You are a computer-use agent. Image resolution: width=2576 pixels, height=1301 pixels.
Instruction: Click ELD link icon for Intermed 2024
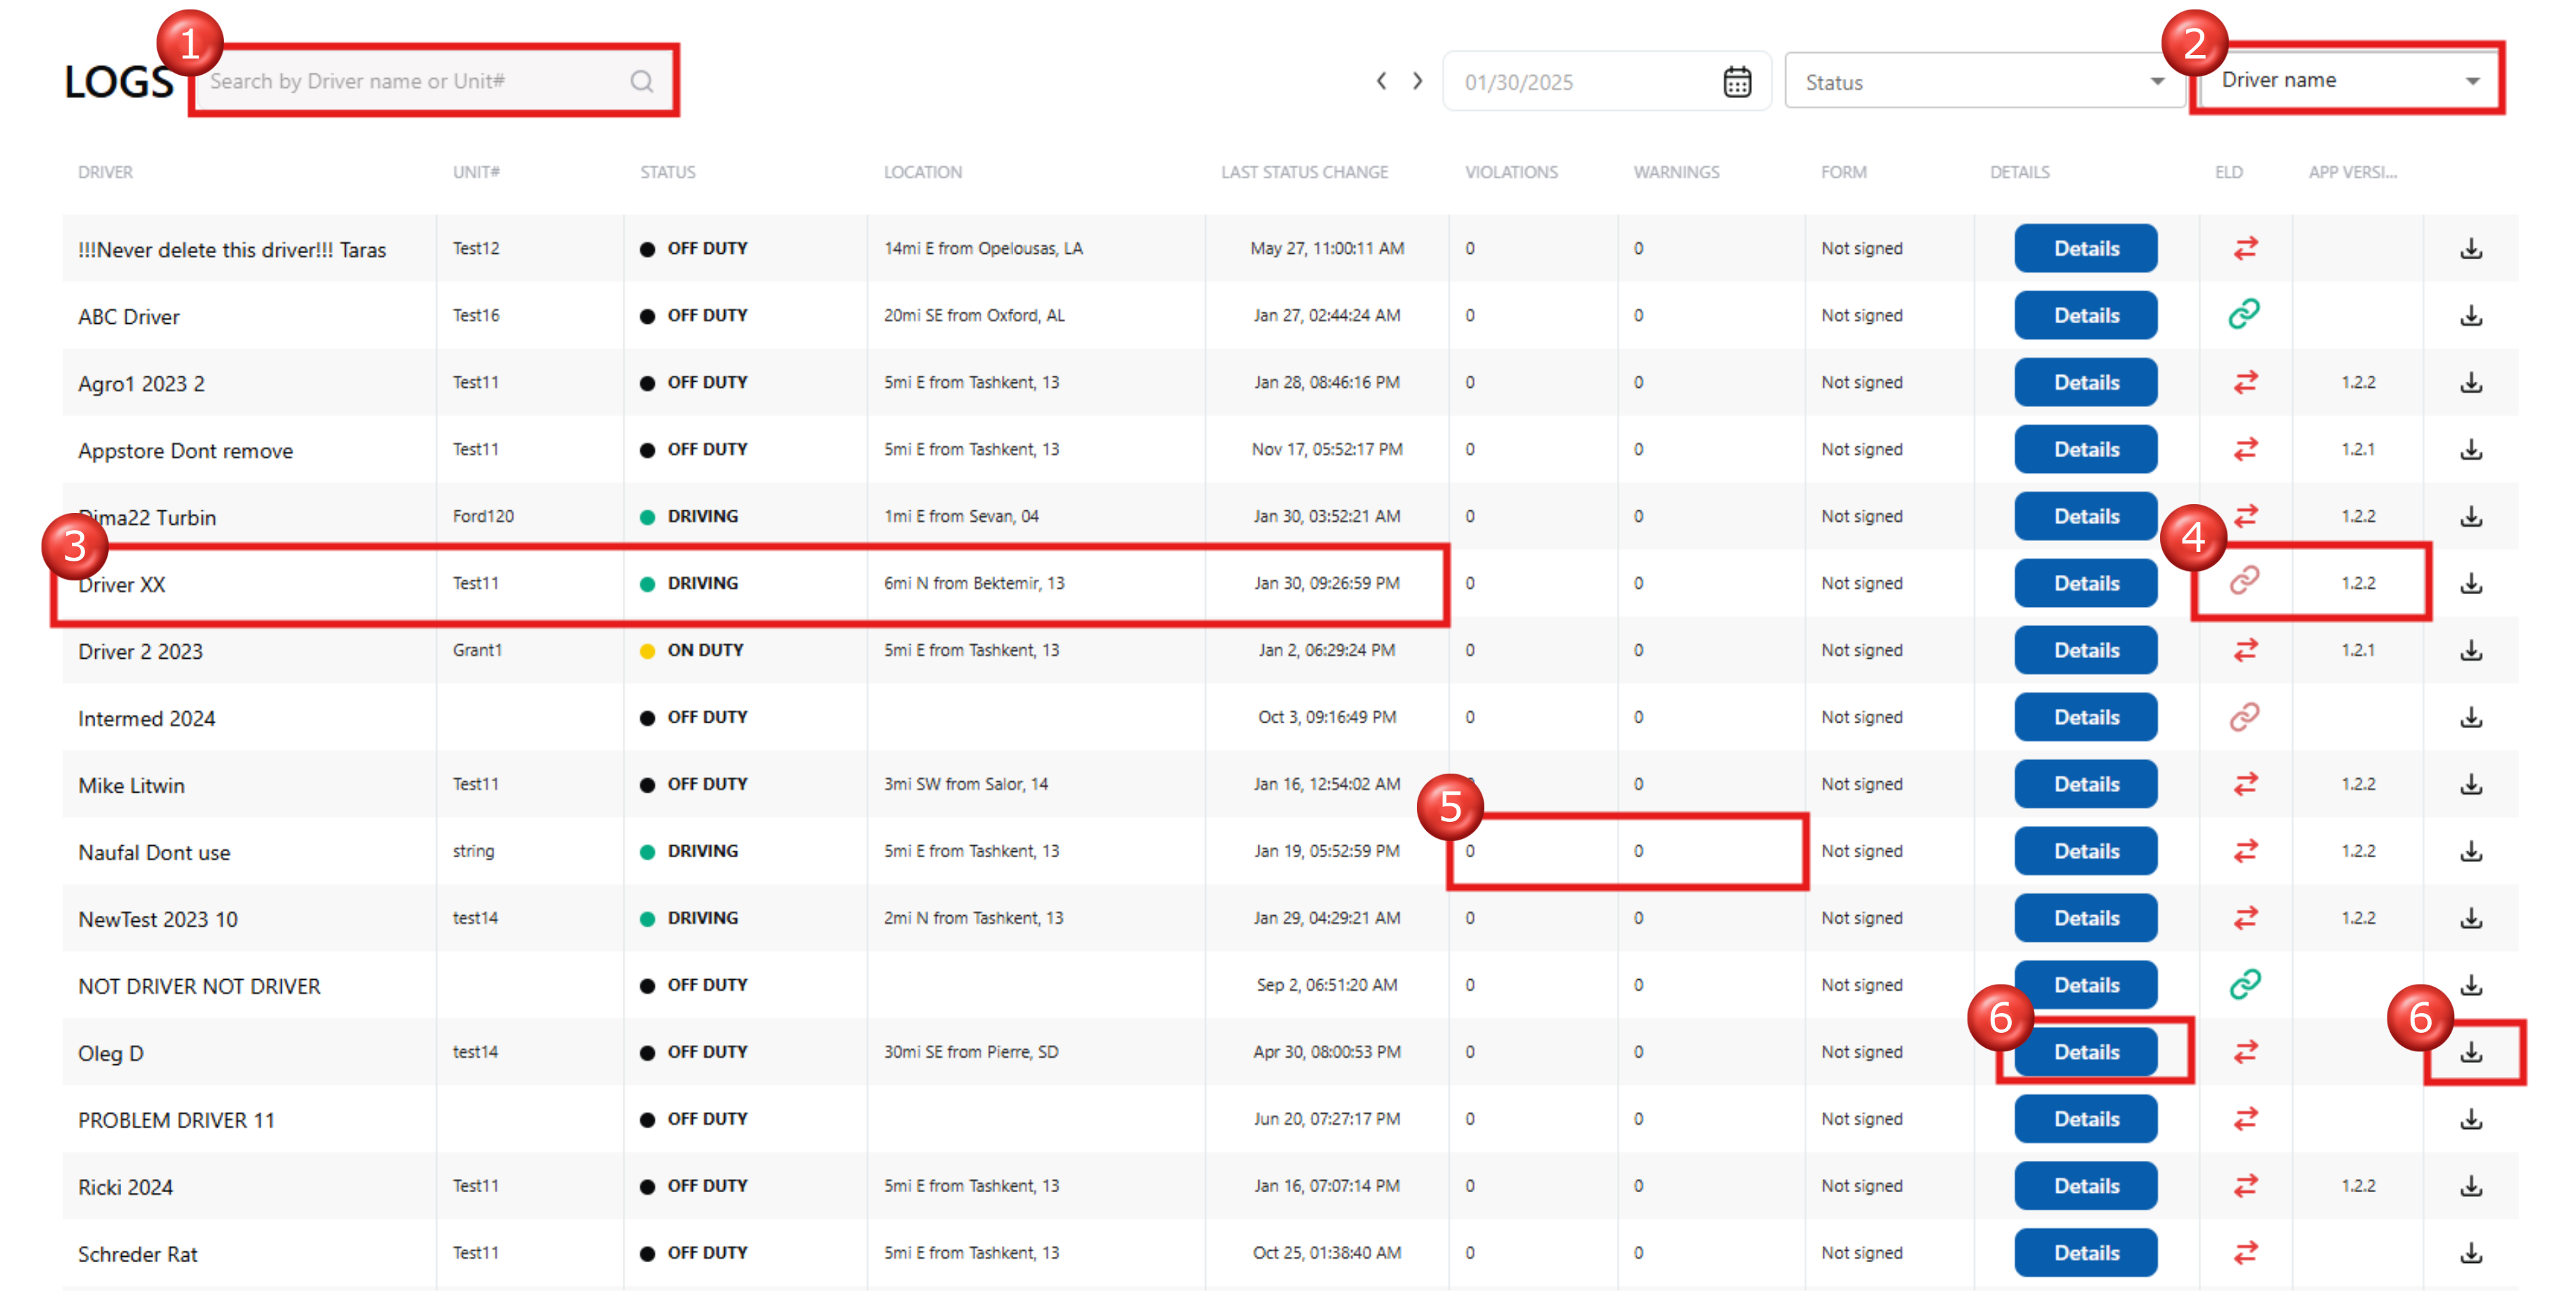(2244, 717)
